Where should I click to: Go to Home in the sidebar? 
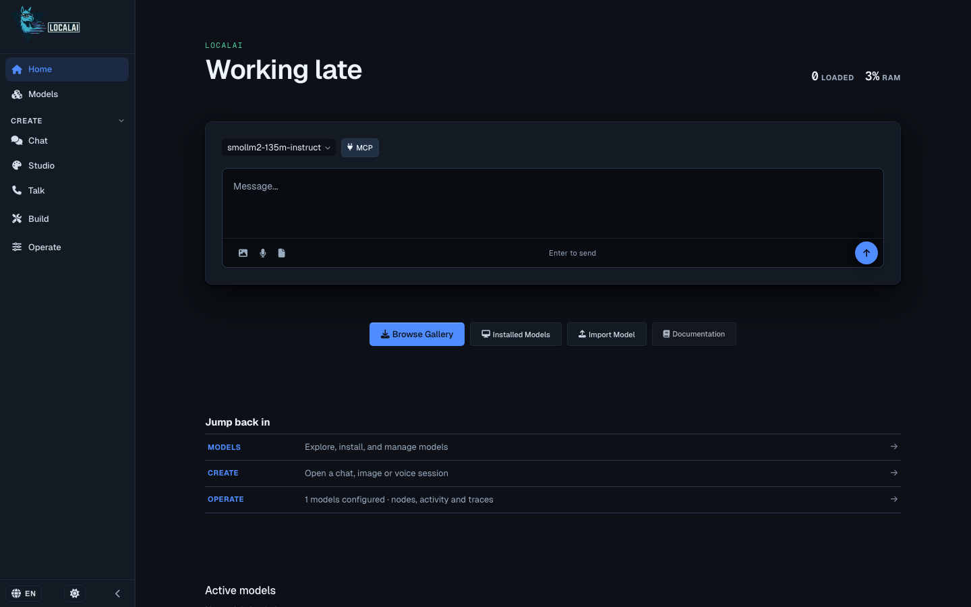67,69
